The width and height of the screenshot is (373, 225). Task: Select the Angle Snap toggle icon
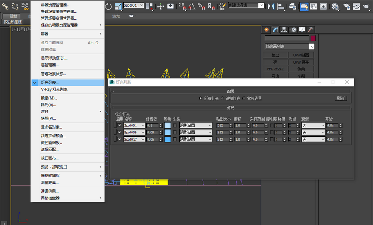pos(192,6)
